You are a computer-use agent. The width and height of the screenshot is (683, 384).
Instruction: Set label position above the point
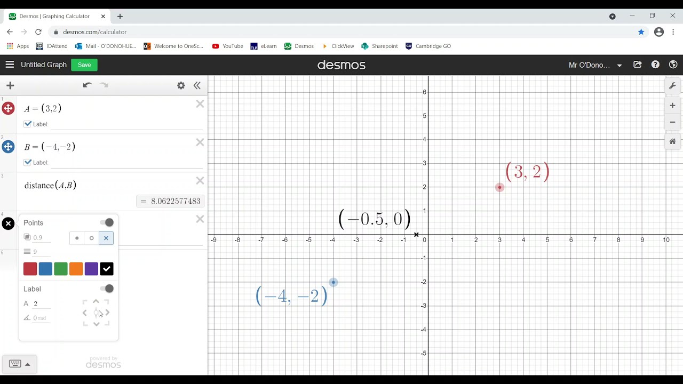96,302
